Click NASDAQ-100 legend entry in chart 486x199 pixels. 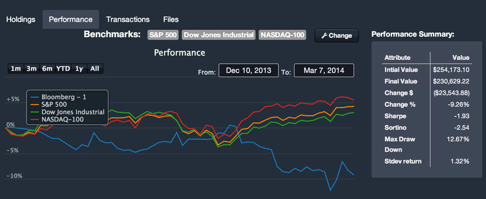(57, 119)
